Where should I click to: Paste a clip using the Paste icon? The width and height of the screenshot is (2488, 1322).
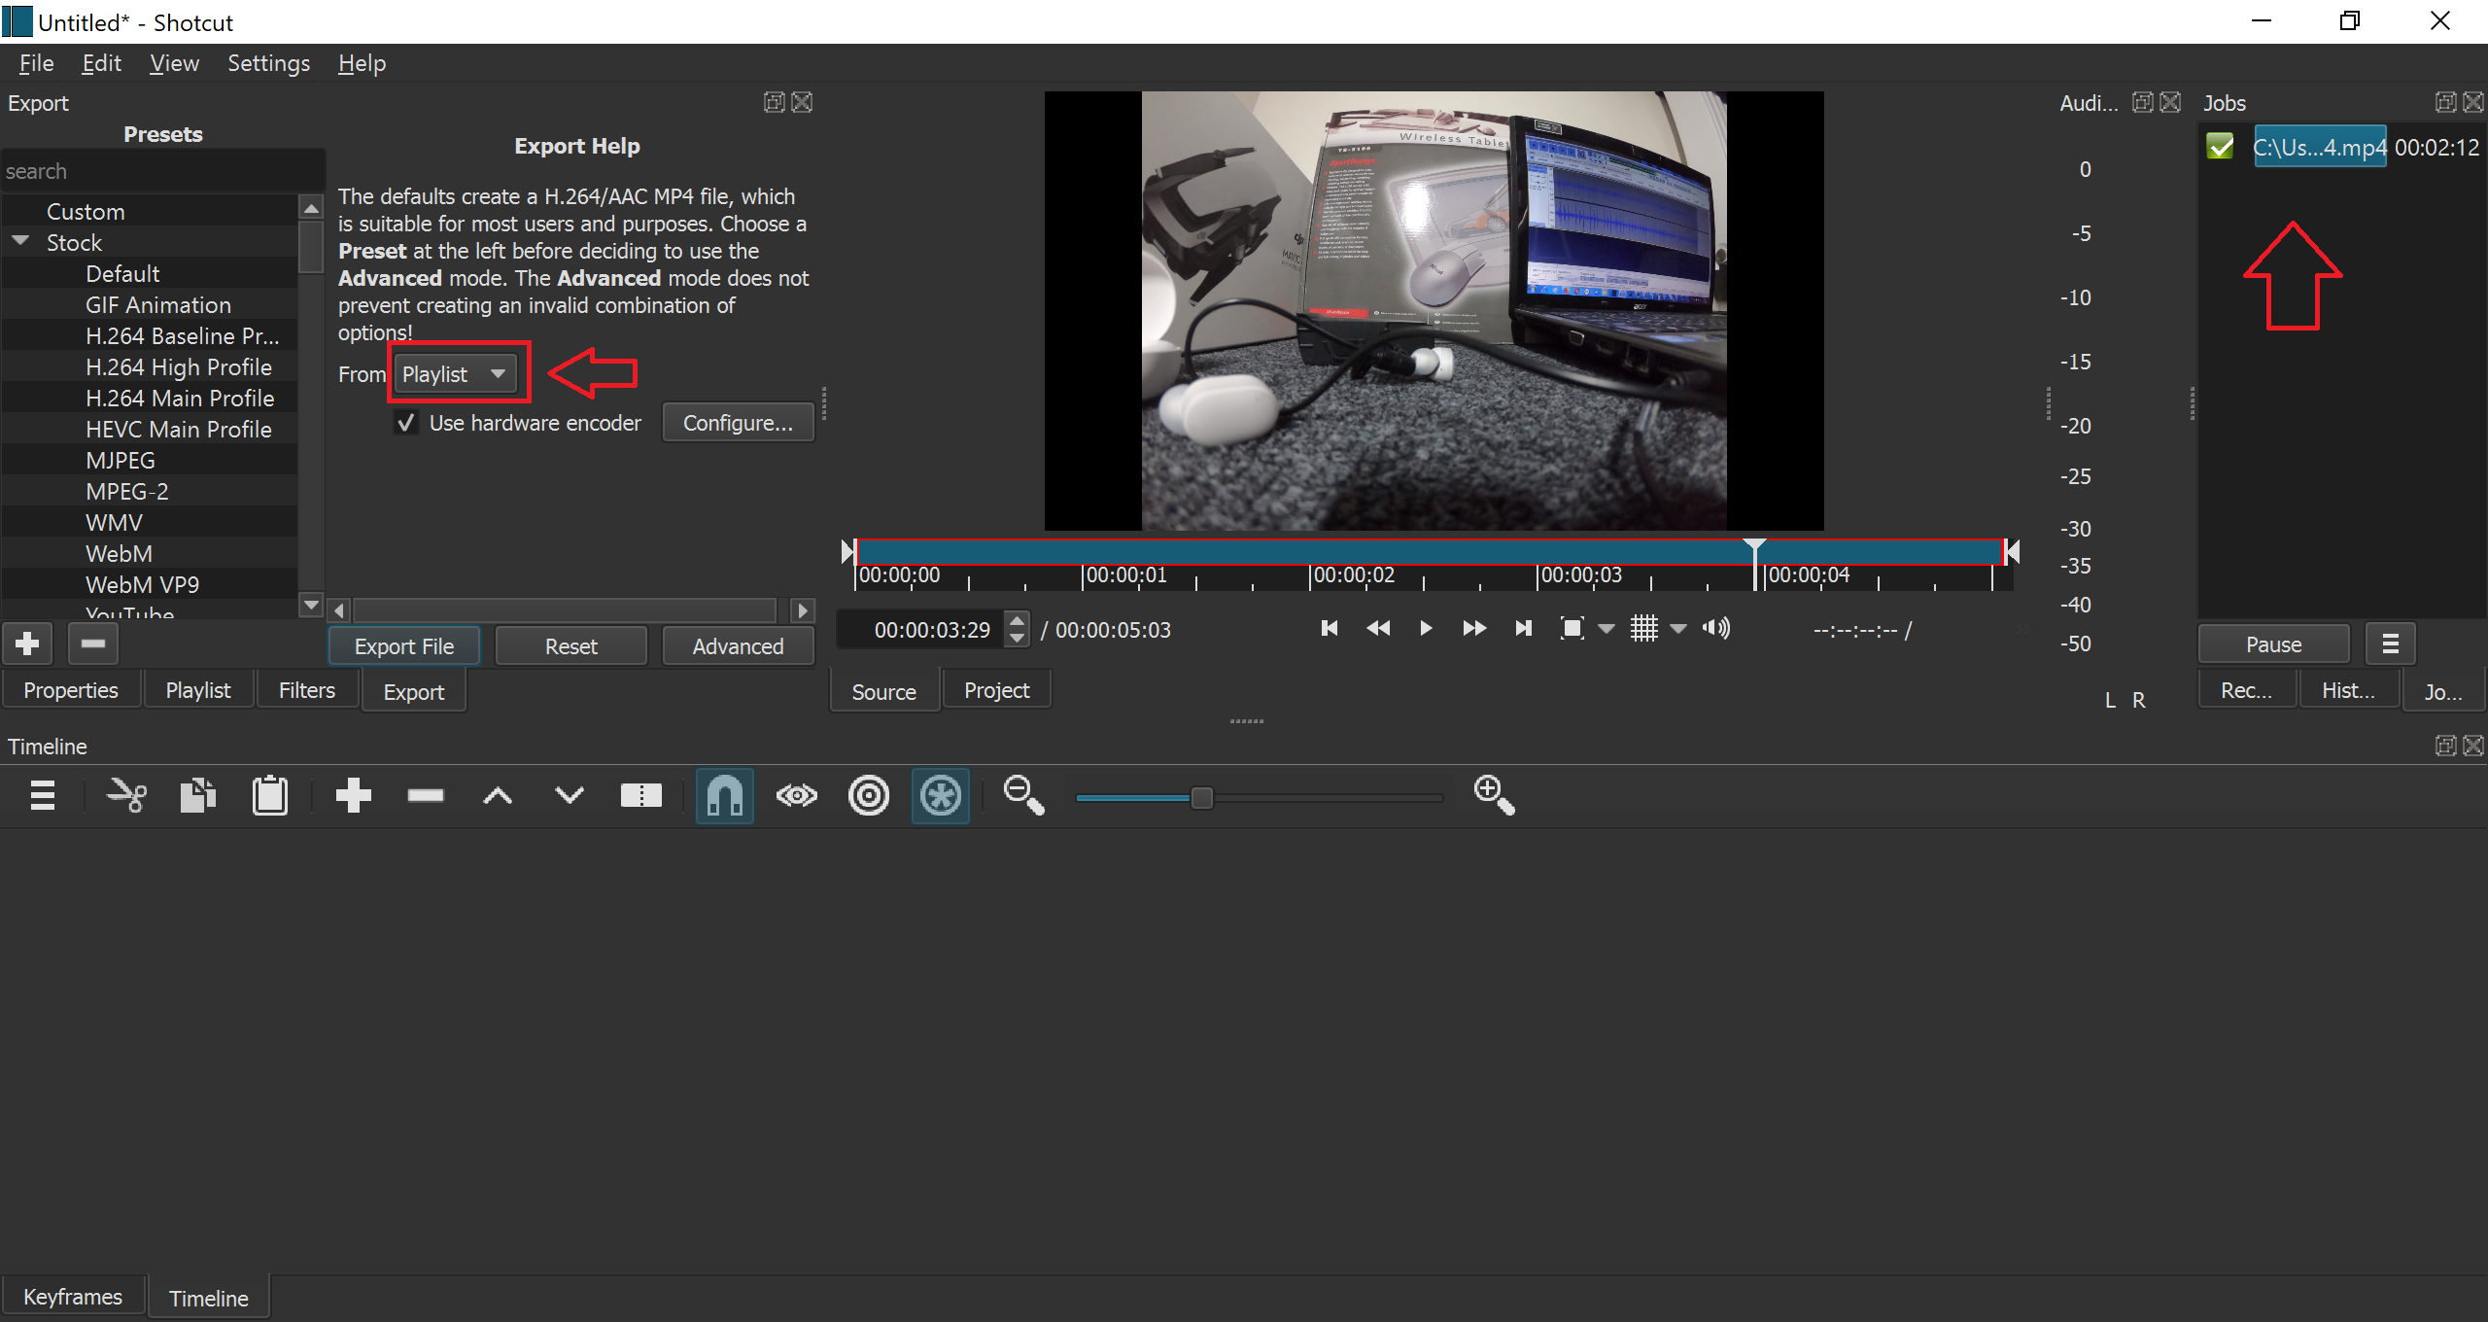(x=271, y=795)
